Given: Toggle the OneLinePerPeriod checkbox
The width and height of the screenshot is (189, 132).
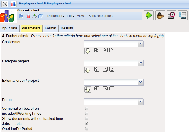Looking at the screenshot, I should (87, 129).
